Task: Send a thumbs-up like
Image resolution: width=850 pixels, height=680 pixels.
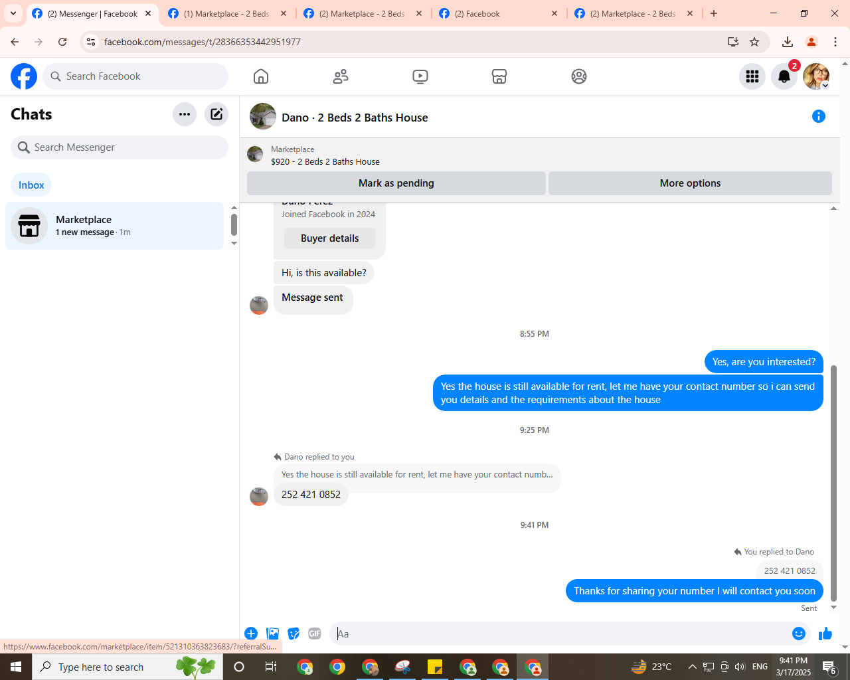Action: [825, 634]
